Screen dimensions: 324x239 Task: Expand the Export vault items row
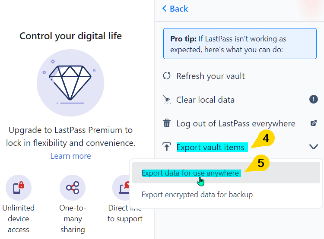240,147
